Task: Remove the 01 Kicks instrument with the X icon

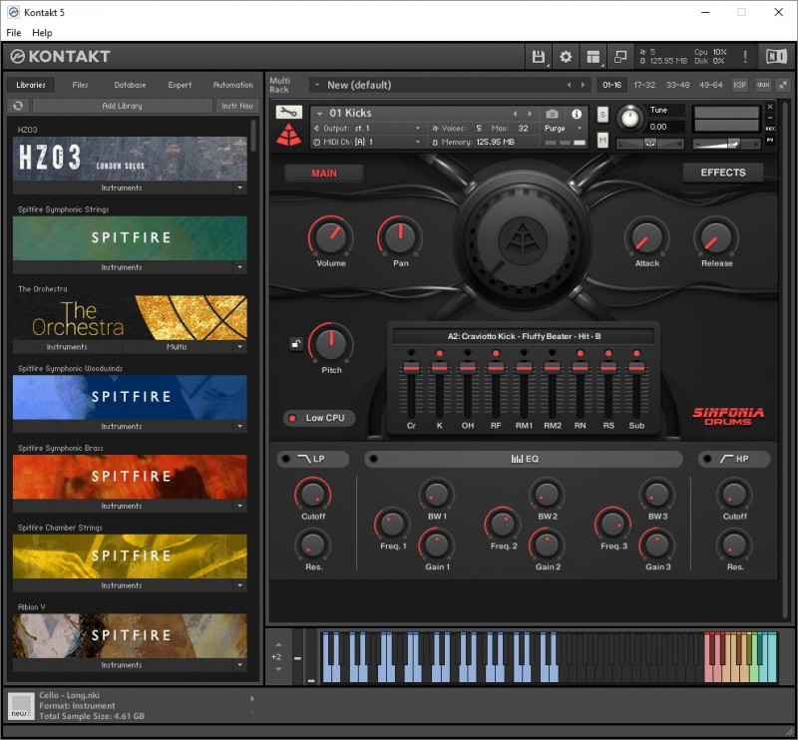Action: pos(770,107)
